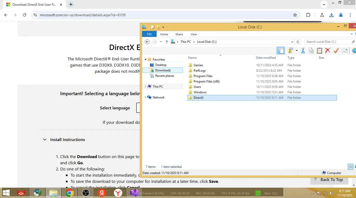Open the Chrome profile avatar
Image resolution: width=356 pixels, height=198 pixels.
click(x=341, y=15)
